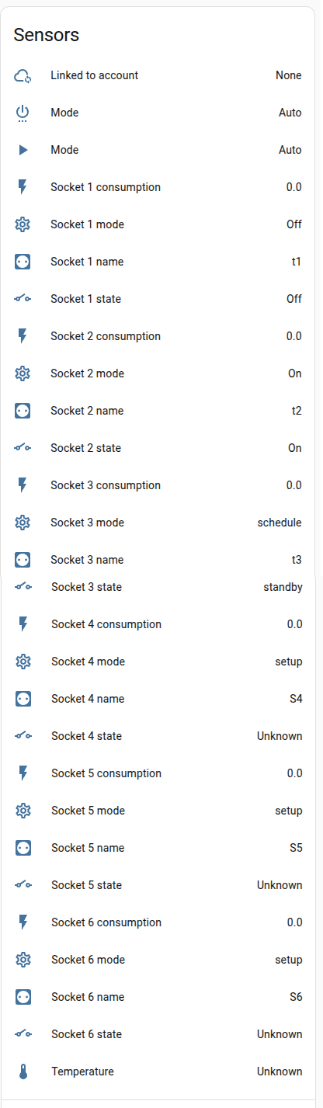Click the standby value of Socket 3 state
The width and height of the screenshot is (323, 1108).
[x=283, y=587]
